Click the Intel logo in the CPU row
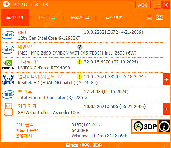Image resolution: width=171 pixels, height=148 pixels. 8,35
